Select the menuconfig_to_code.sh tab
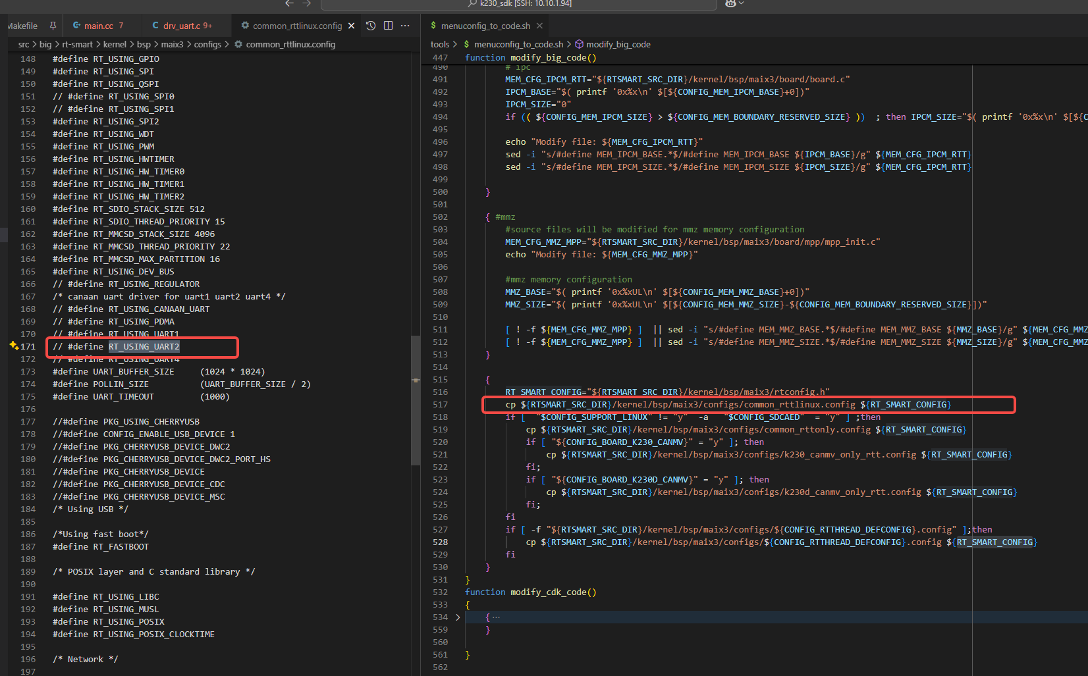The width and height of the screenshot is (1088, 676). (485, 26)
